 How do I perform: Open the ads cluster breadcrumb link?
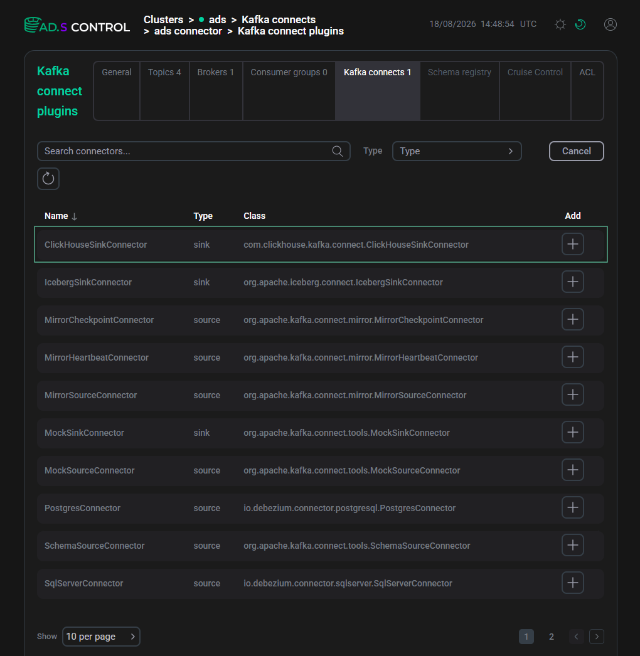pos(217,19)
